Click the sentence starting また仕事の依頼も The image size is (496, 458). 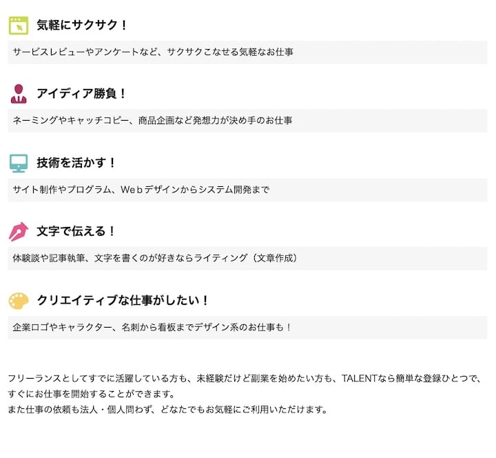click(x=166, y=410)
